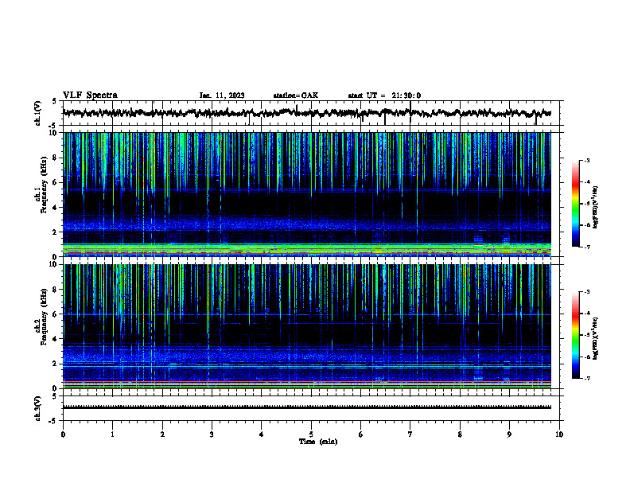Click the "station=GAK" header text
630x487 pixels.
click(x=296, y=95)
